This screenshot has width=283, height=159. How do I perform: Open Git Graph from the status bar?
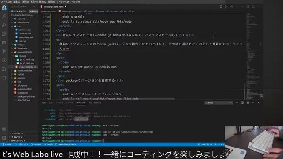[48, 144]
